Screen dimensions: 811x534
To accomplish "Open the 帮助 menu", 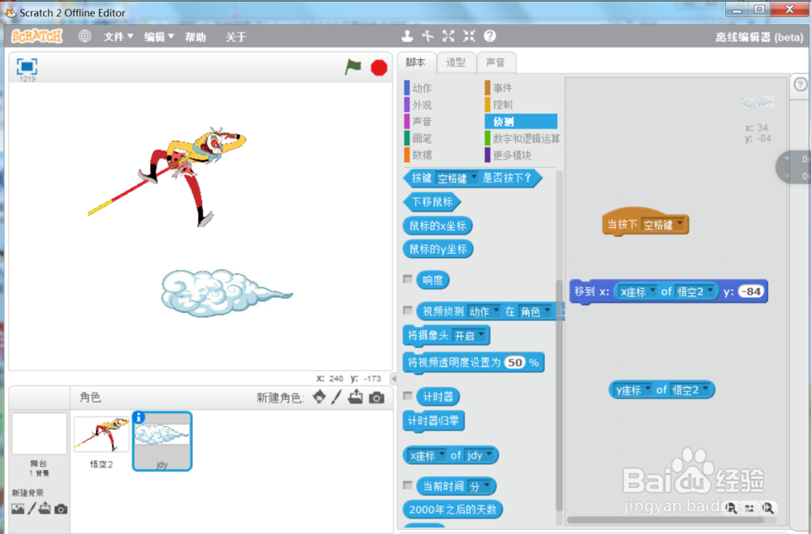I will pos(195,37).
